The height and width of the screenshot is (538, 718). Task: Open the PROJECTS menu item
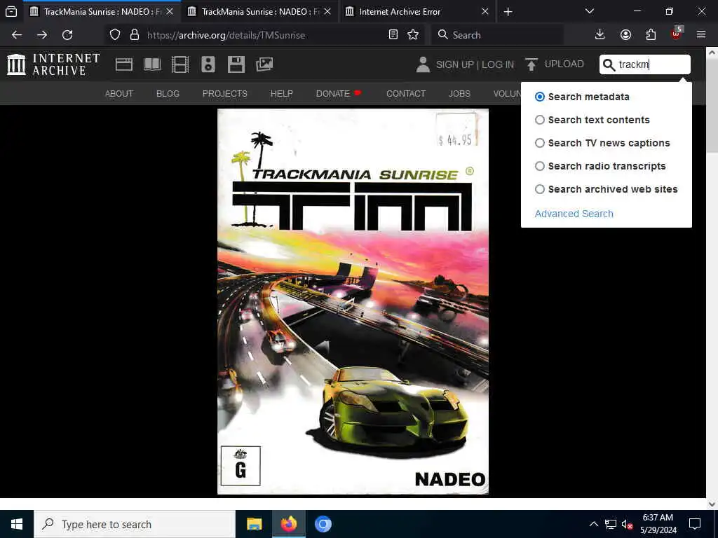[x=225, y=93]
